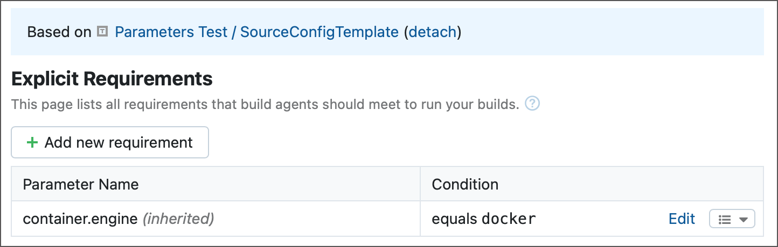Image resolution: width=778 pixels, height=247 pixels.
Task: Click the template icon before Parameters Test
Action: (x=102, y=32)
